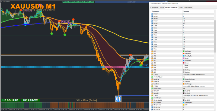The width and height of the screenshot is (217, 111).
Task: Click the RibColUP dark green swatch
Action: click(184, 91)
